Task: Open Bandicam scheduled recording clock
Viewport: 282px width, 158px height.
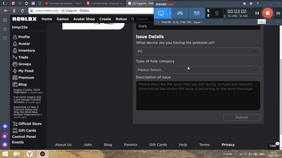Action: pos(251,4)
